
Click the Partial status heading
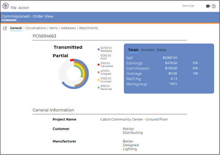(60, 56)
